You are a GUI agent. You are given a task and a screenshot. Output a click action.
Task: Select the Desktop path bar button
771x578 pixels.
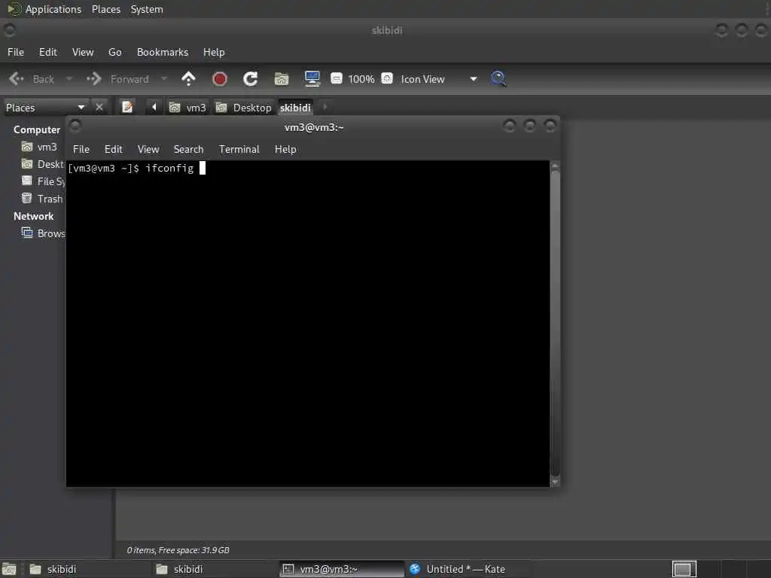pos(244,107)
